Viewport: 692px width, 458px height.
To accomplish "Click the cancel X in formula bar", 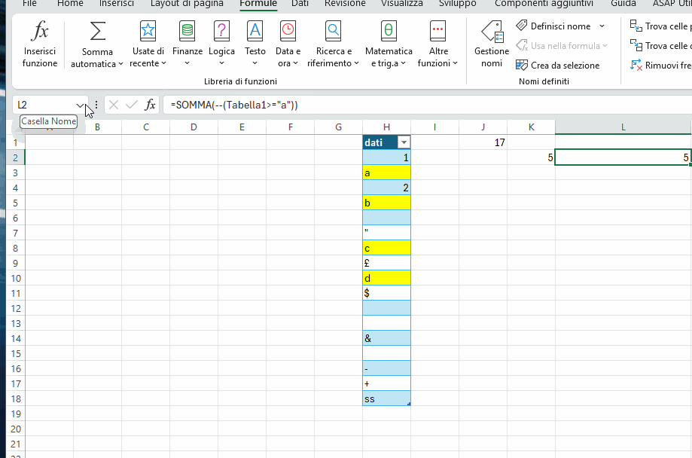I will pyautogui.click(x=114, y=105).
